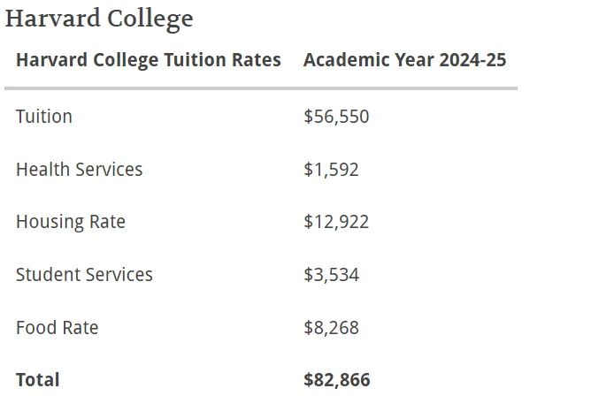Select the bold Total row label
591x411 pixels.
pyautogui.click(x=38, y=380)
